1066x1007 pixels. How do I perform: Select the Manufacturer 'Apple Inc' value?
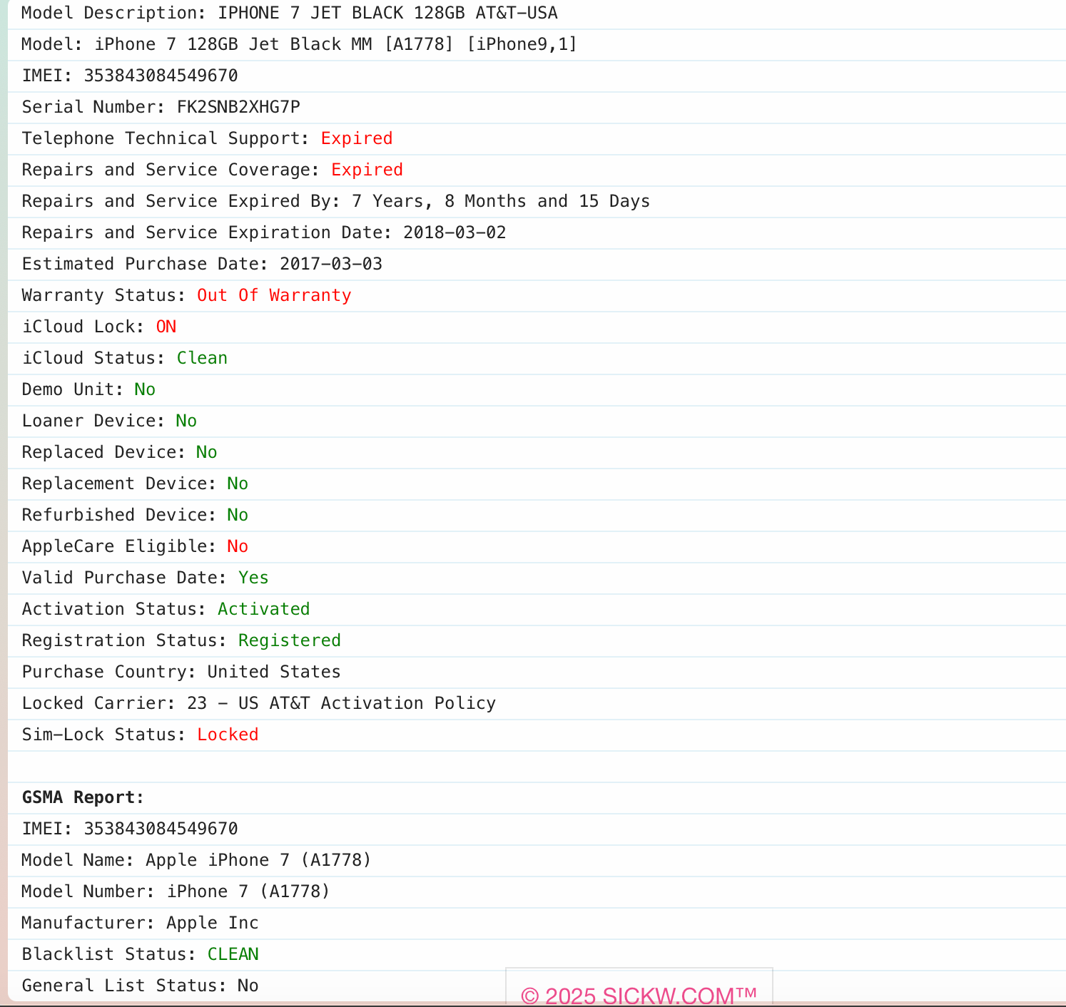213,923
